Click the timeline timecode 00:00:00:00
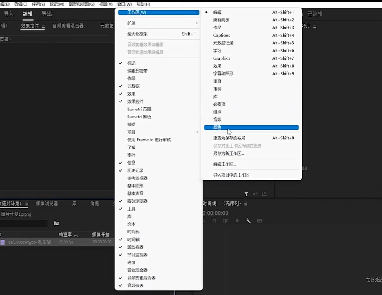The width and height of the screenshot is (382, 295). pyautogui.click(x=215, y=213)
